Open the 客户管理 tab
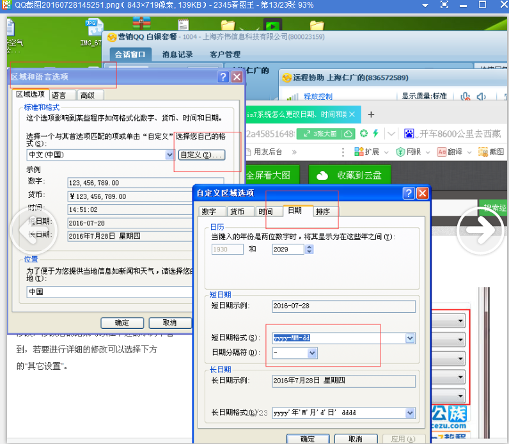The width and height of the screenshot is (509, 444). tap(224, 54)
